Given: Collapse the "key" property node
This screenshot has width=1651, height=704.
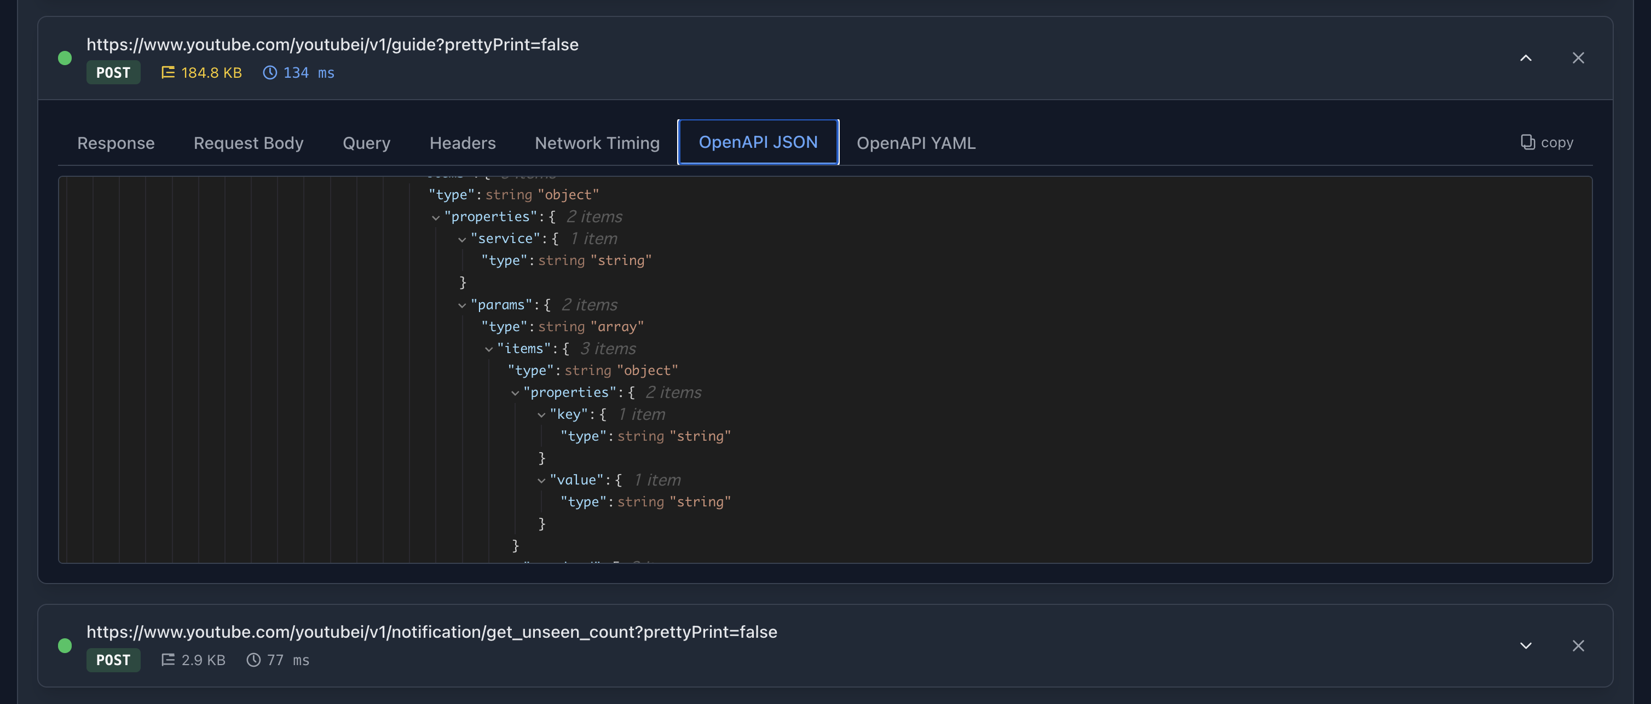Looking at the screenshot, I should click(541, 416).
